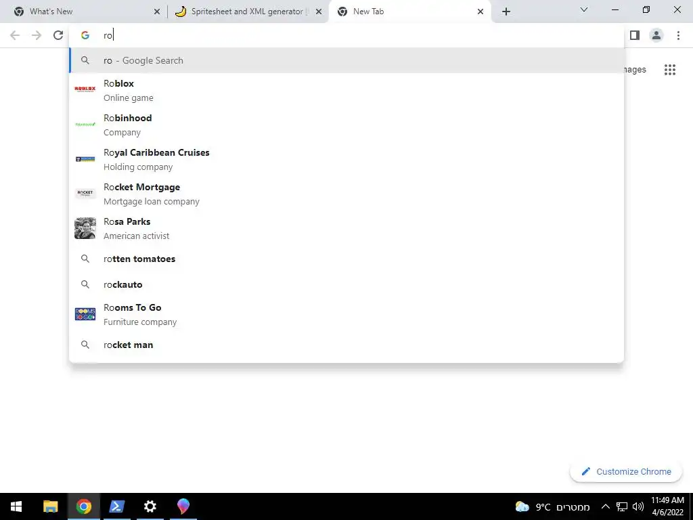Open the Windows Start menu
This screenshot has height=520, width=693.
tap(16, 506)
